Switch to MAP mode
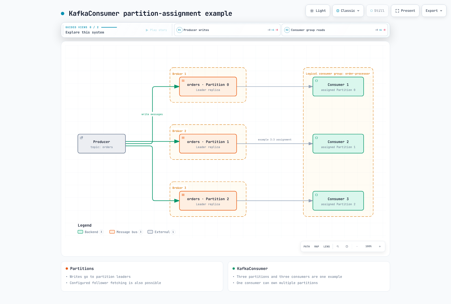The width and height of the screenshot is (451, 304). pos(317,247)
